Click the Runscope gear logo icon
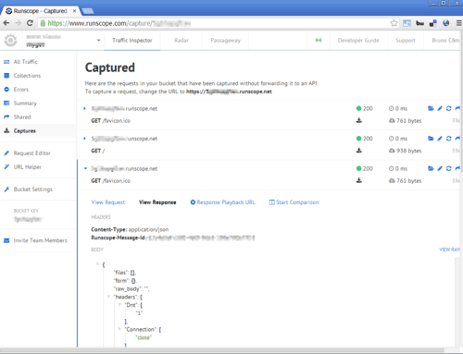This screenshot has height=354, width=463. coord(10,41)
